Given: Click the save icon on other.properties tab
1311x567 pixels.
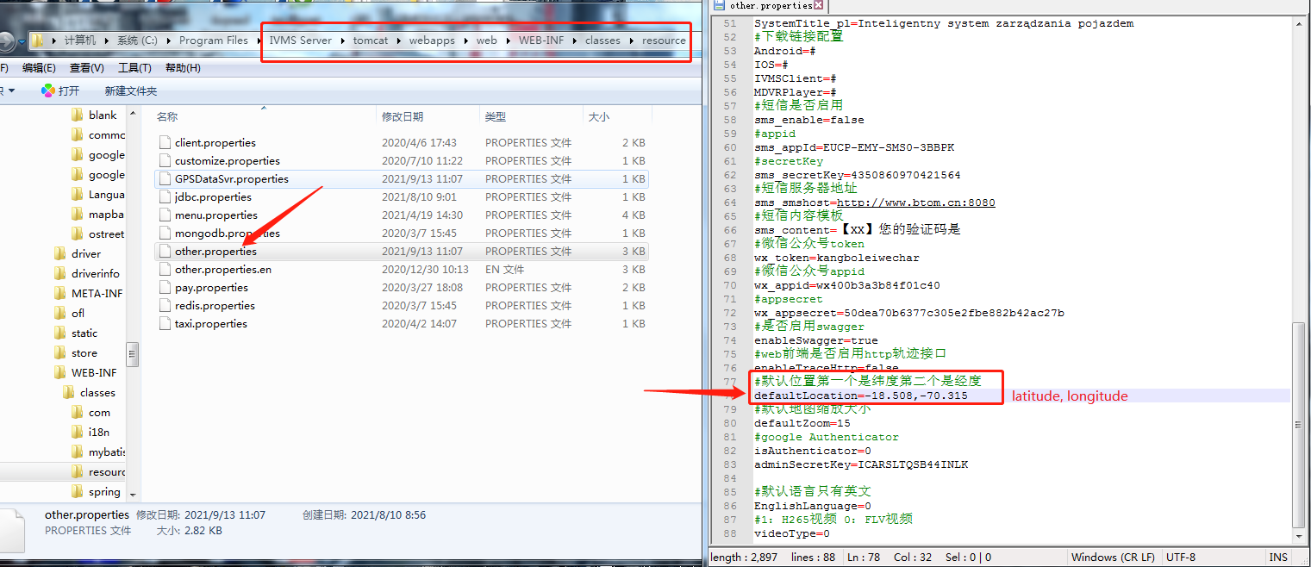Looking at the screenshot, I should tap(719, 6).
